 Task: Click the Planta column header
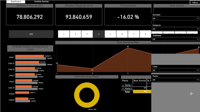point(125,81)
